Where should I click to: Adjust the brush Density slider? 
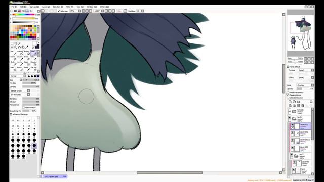(x=31, y=87)
